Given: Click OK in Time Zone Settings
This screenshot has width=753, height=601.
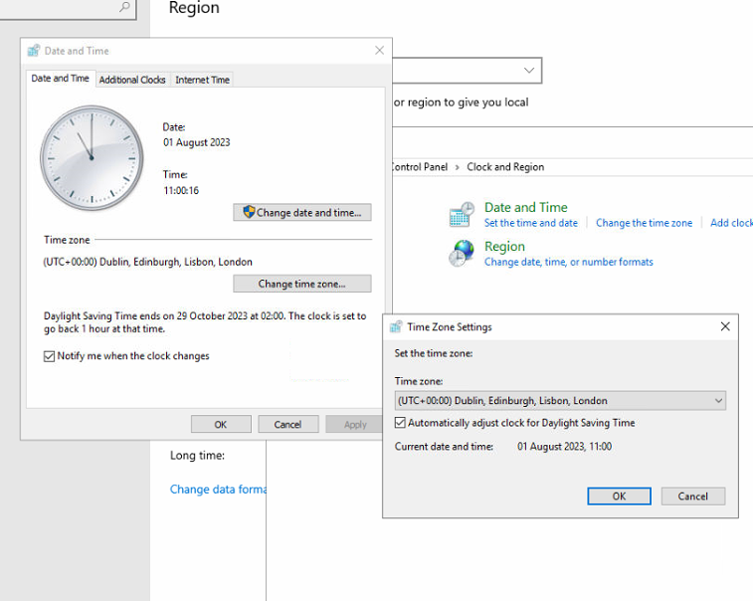Looking at the screenshot, I should (619, 496).
